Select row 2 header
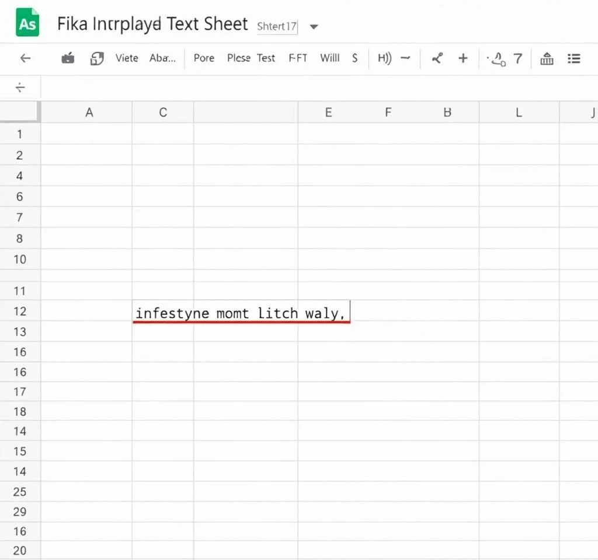Viewport: 598px width, 560px height. 20,155
